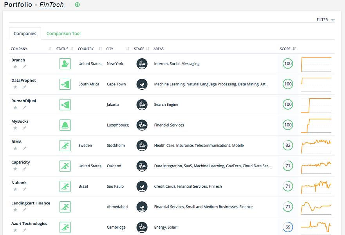The image size is (345, 235).
Task: Pin the BIMA company
Action: pos(24,148)
